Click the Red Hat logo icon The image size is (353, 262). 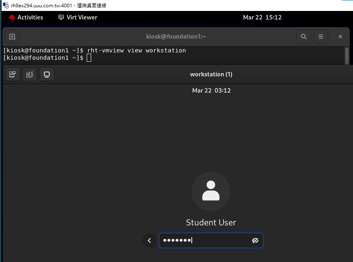coord(12,17)
